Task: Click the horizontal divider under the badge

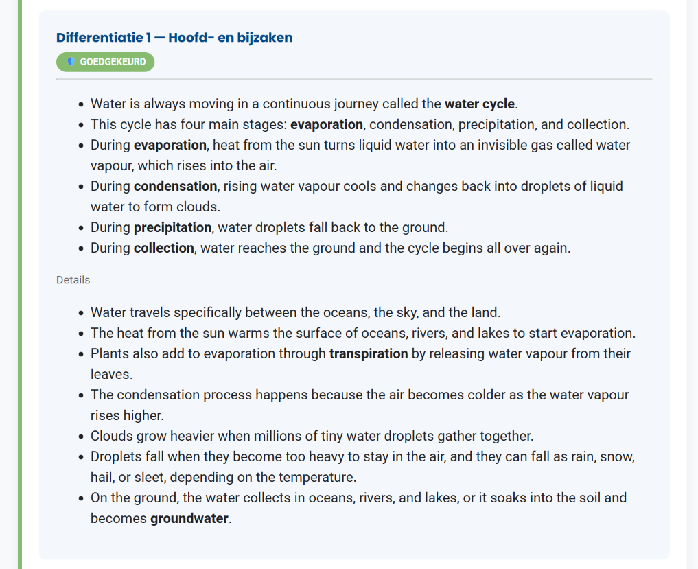Action: tap(354, 79)
